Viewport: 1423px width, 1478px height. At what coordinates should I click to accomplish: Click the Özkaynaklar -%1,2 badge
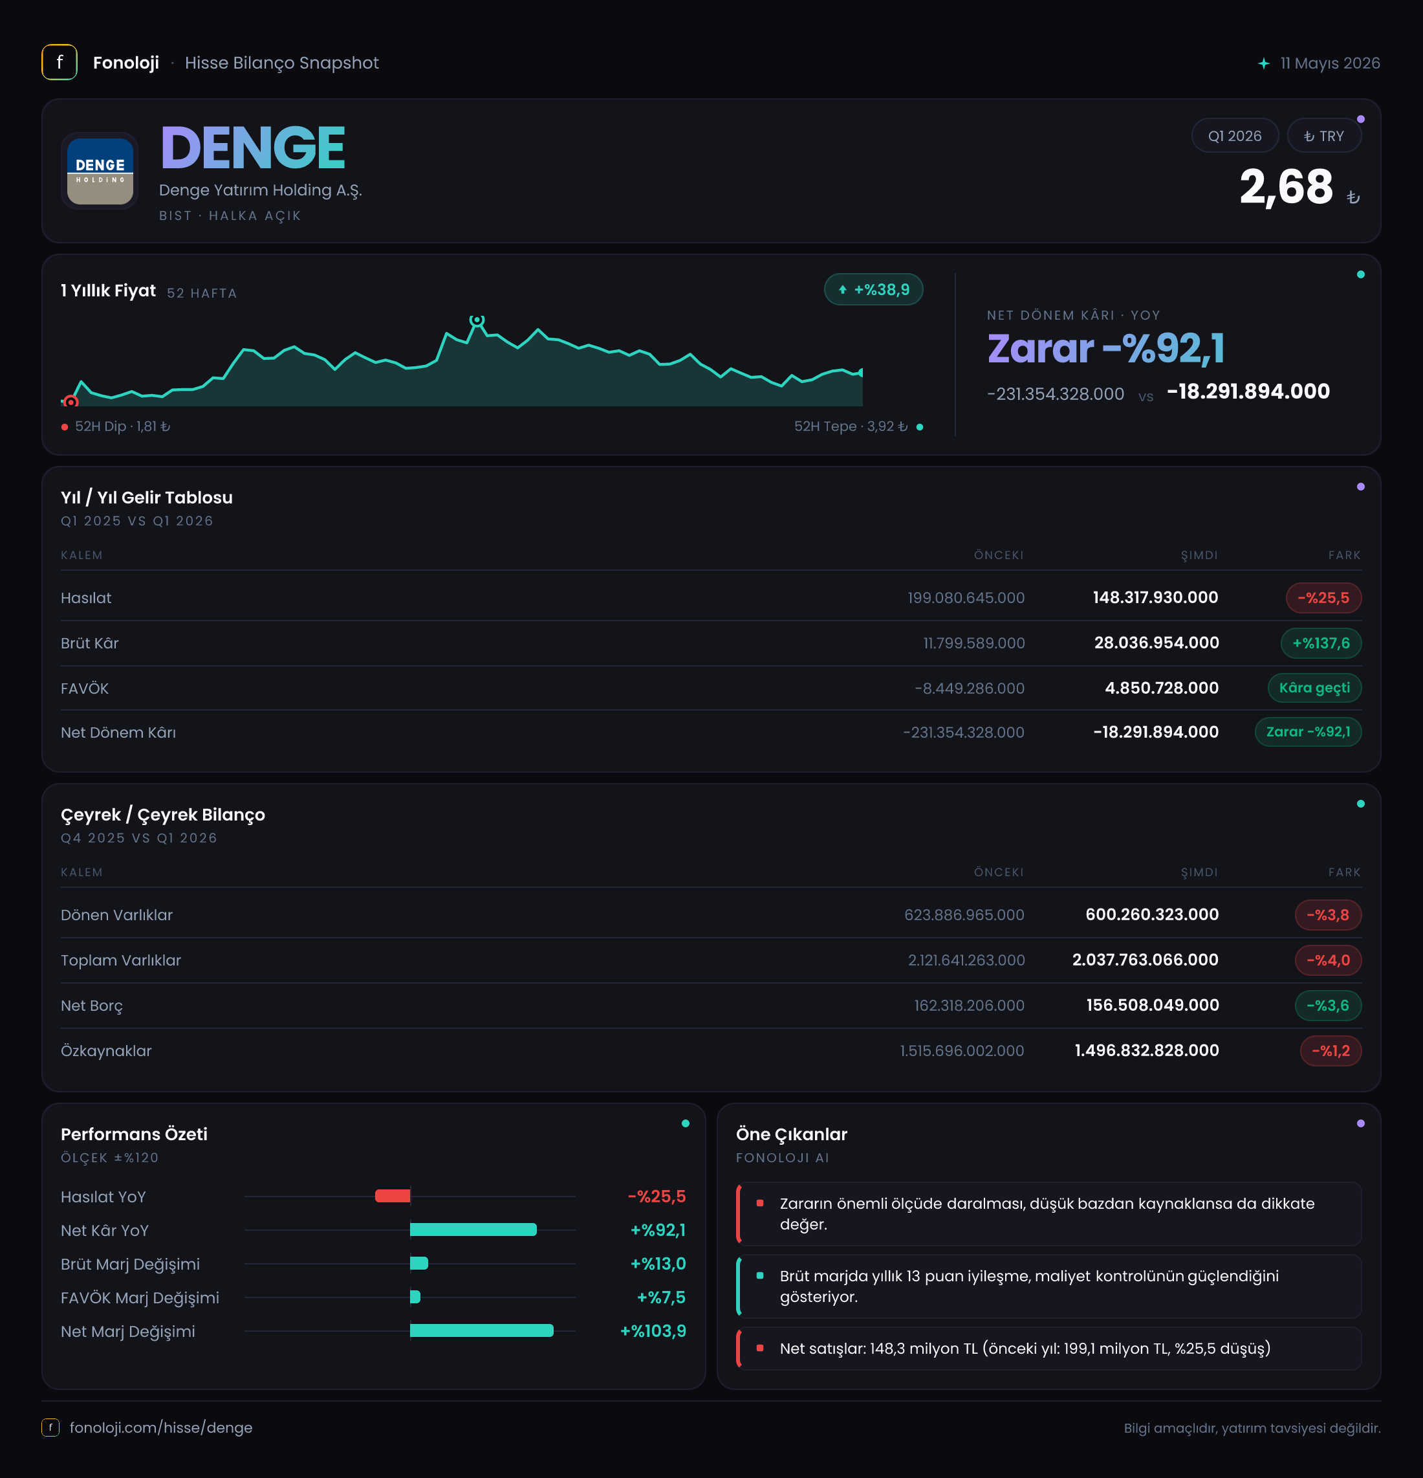1331,1050
